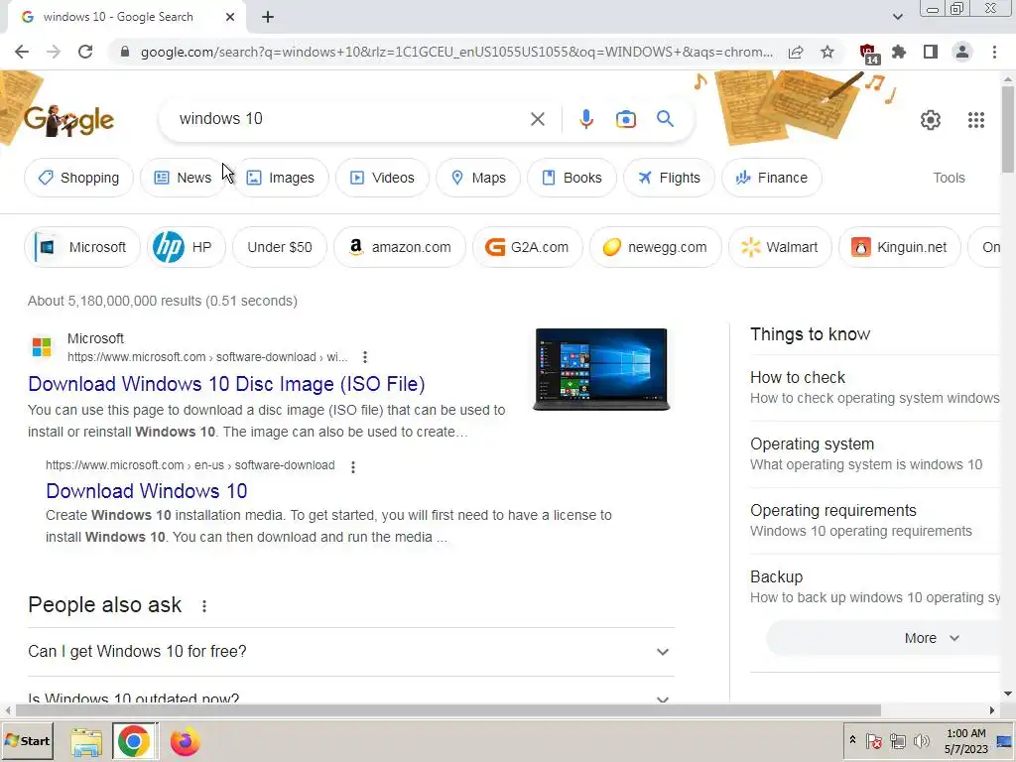Open the red shield extension with badge 14

click(868, 54)
